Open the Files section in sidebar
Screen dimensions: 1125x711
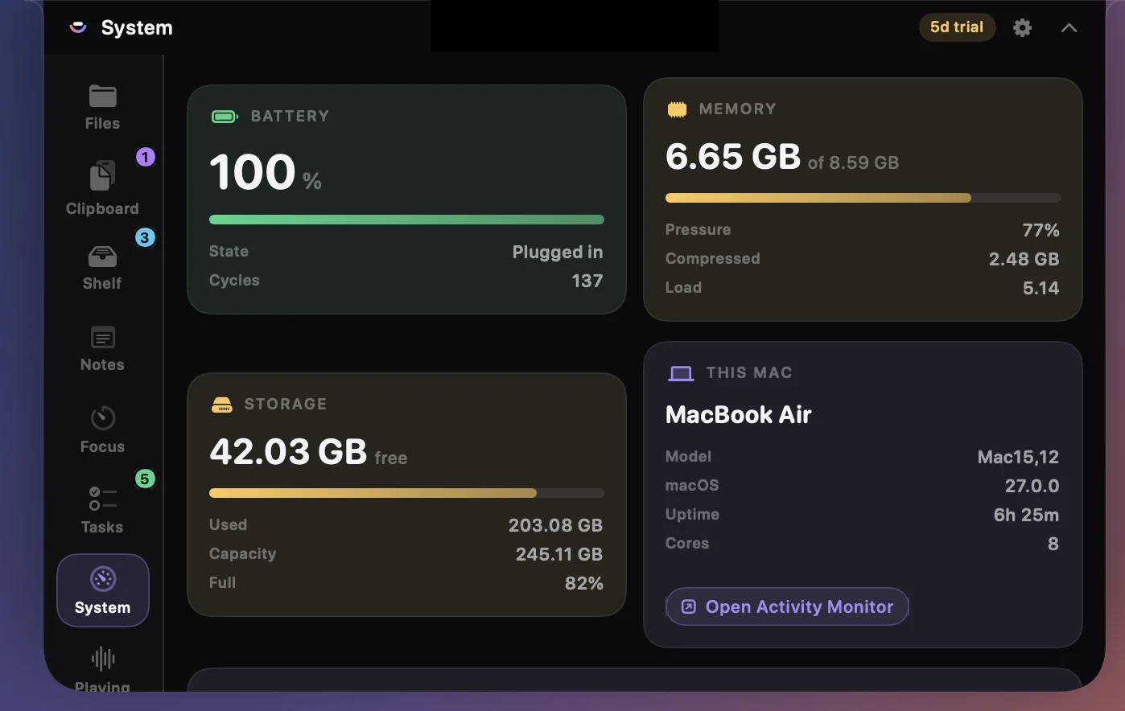(x=102, y=108)
